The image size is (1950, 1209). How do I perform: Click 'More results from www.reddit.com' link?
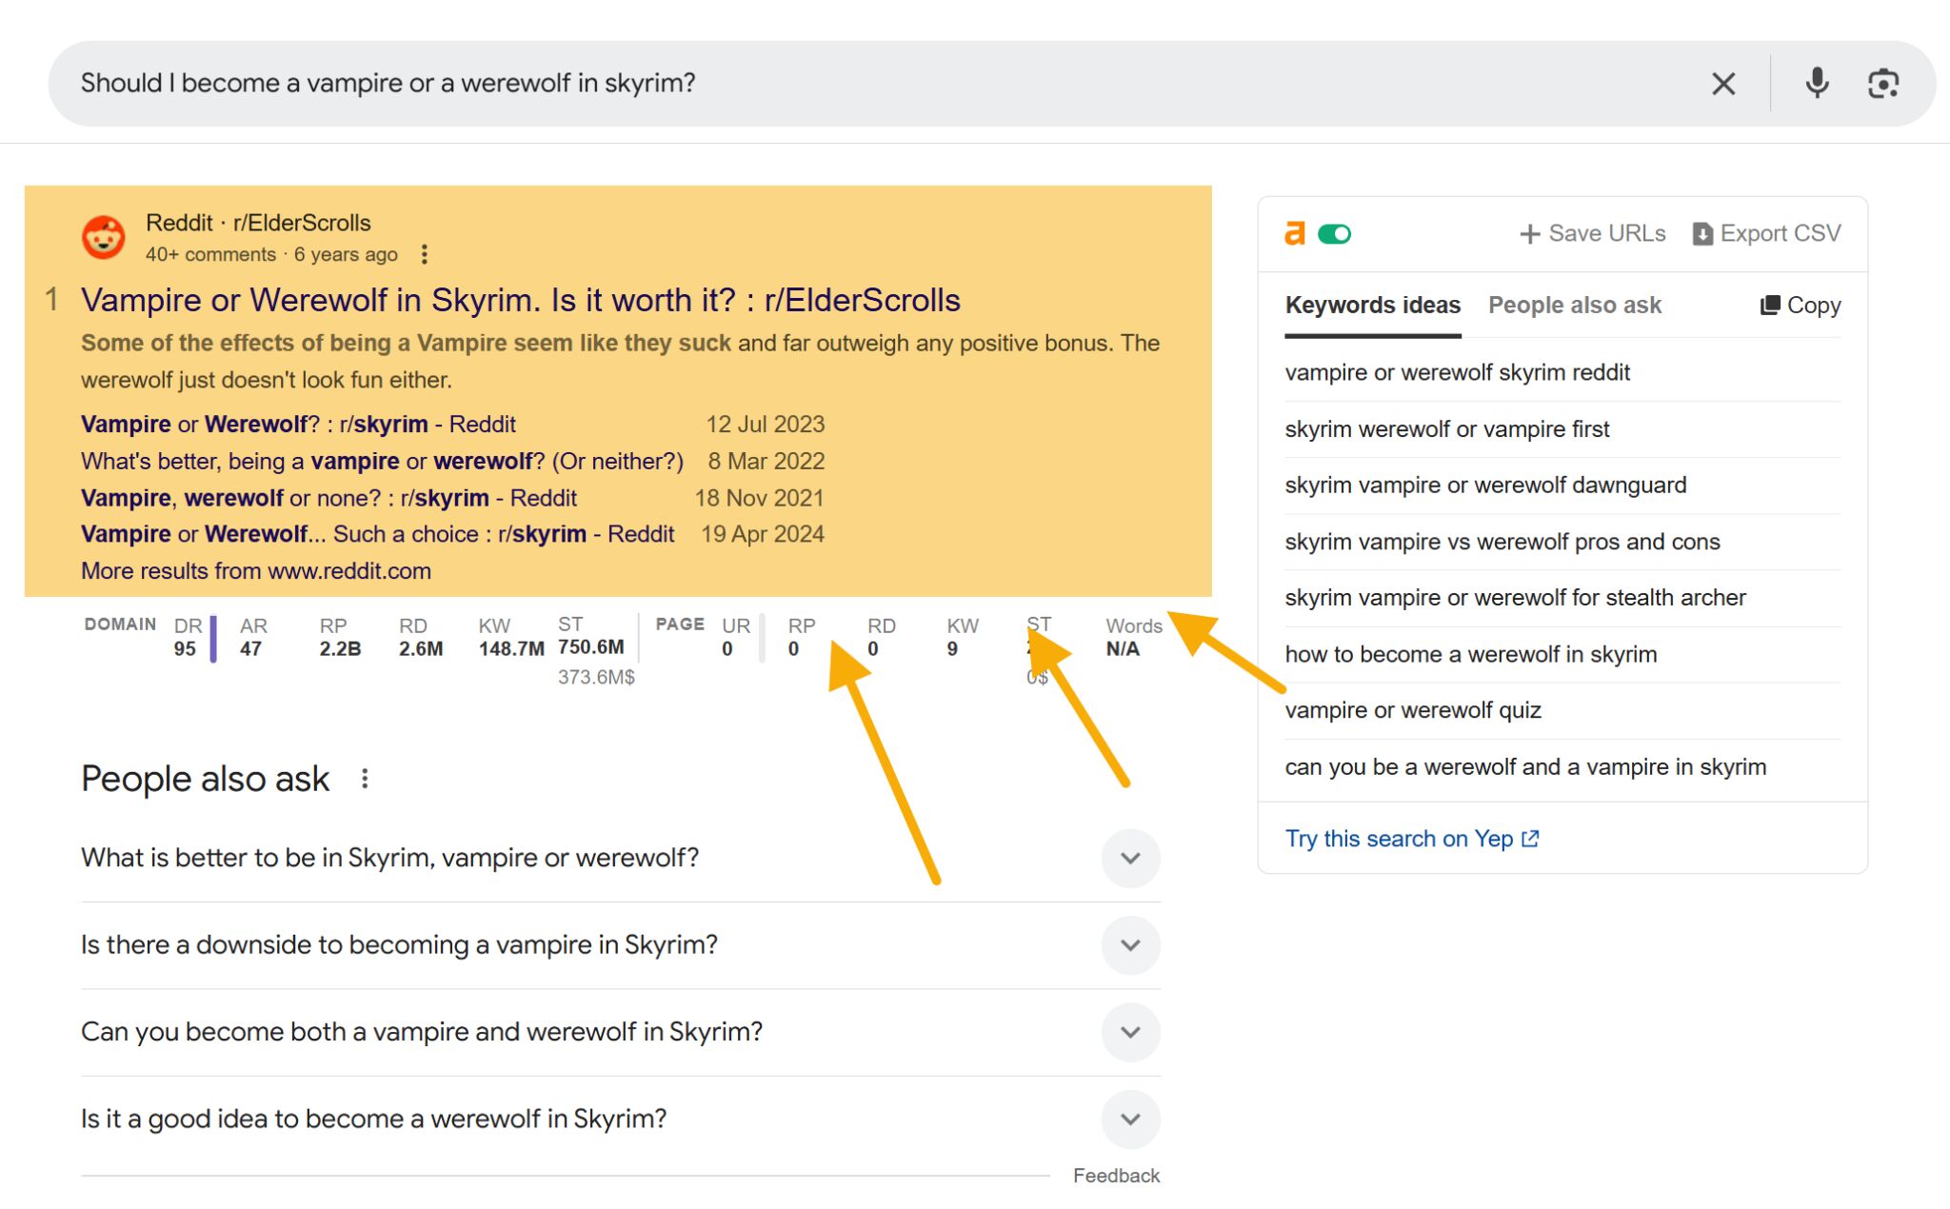(255, 569)
